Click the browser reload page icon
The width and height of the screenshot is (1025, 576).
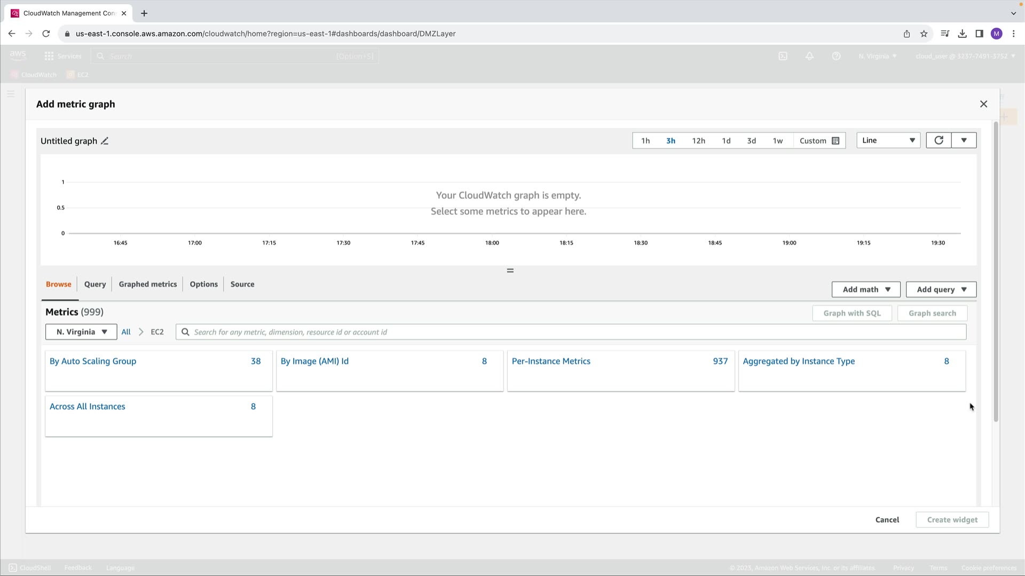pyautogui.click(x=46, y=34)
